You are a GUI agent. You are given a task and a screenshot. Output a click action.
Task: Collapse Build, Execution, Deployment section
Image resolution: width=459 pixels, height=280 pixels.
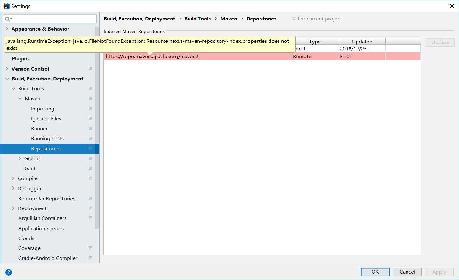pos(7,79)
